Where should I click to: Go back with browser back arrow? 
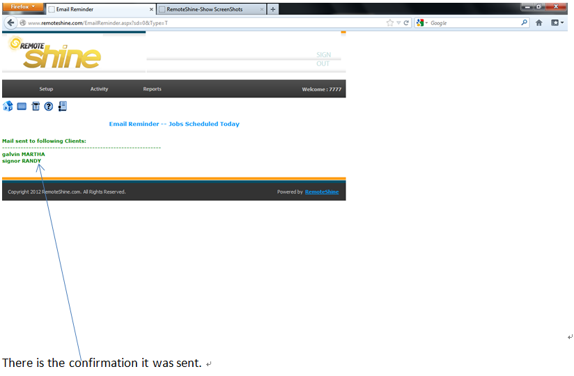[11, 23]
